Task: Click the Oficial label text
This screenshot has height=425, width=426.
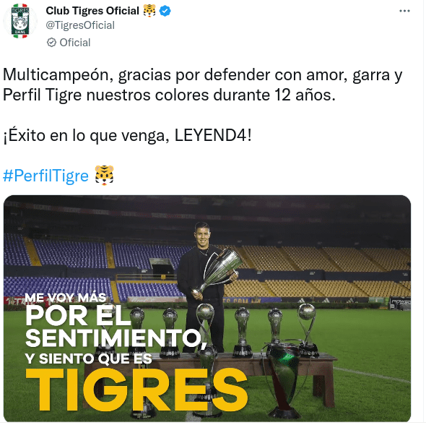Action: (x=75, y=43)
